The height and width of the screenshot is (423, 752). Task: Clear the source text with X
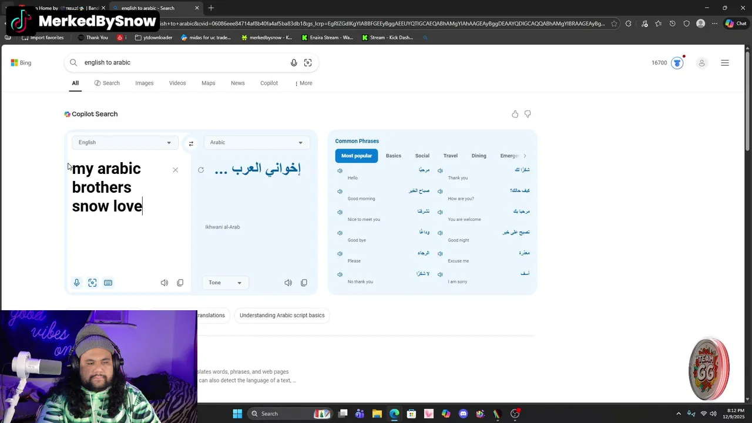coord(175,170)
